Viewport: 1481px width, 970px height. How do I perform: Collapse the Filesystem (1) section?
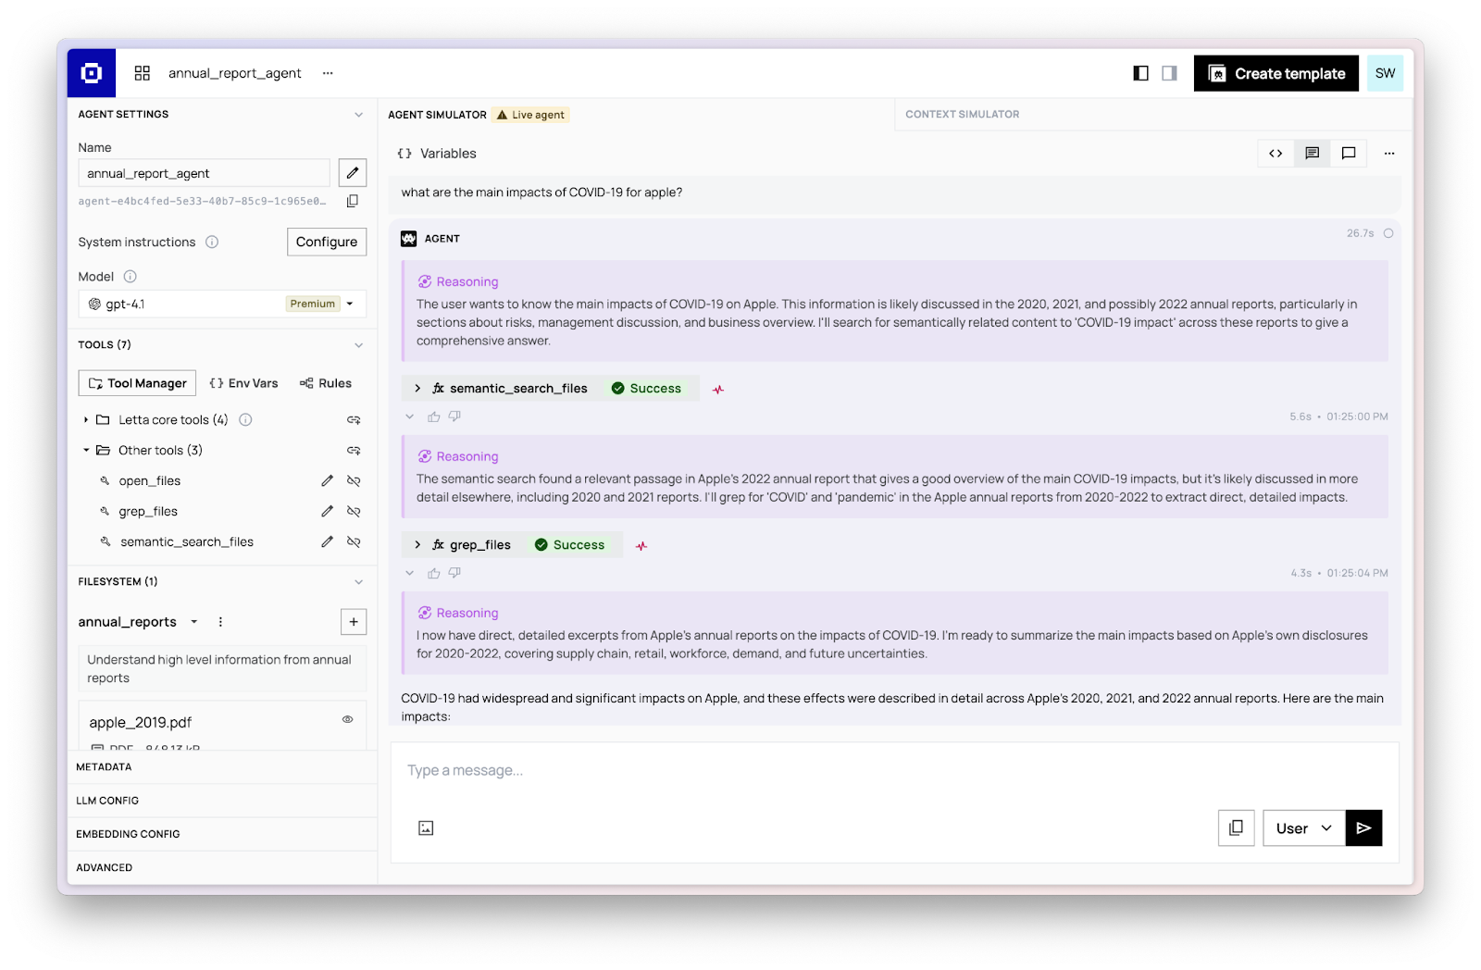358,582
